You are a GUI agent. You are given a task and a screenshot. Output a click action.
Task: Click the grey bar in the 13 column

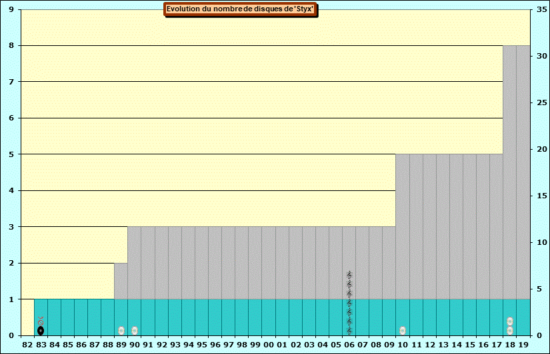pos(443,226)
